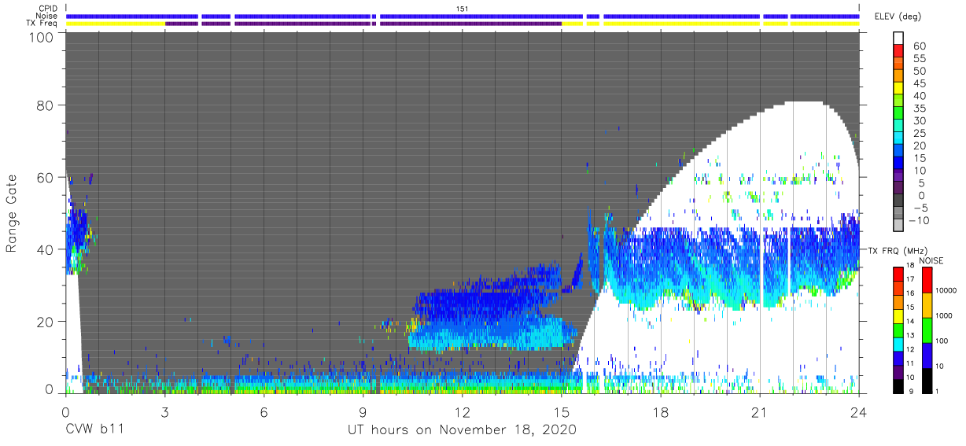Click the 9 hour tick on UT axis
966x446 pixels.
363,411
